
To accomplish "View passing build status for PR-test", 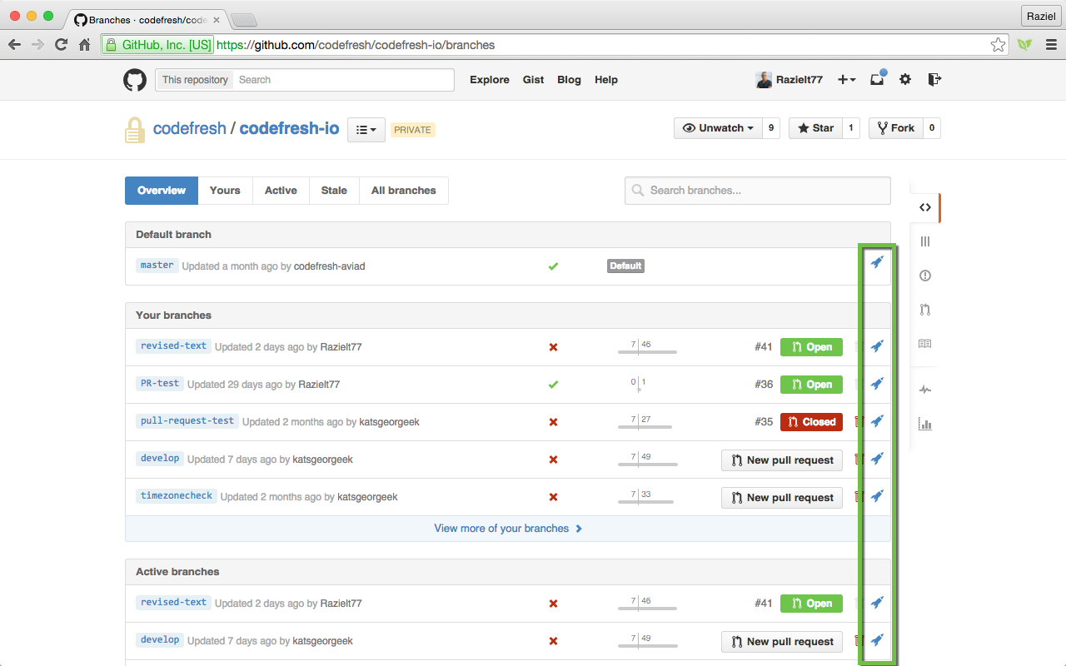I will coord(553,385).
